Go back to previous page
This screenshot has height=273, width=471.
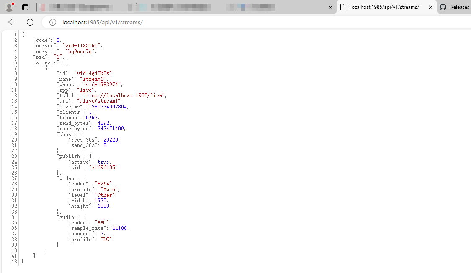point(12,22)
